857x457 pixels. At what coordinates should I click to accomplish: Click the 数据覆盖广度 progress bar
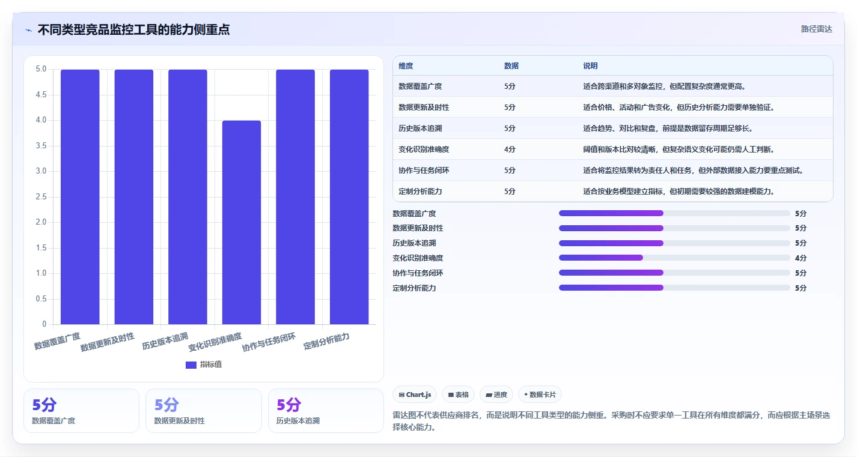point(674,213)
